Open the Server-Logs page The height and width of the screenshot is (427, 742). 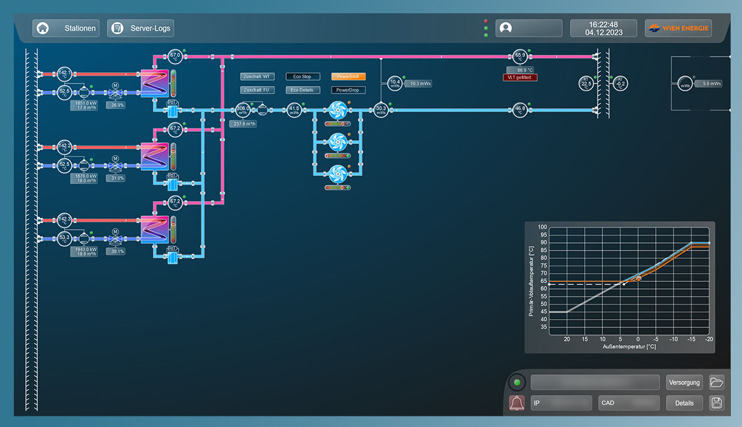(x=140, y=28)
